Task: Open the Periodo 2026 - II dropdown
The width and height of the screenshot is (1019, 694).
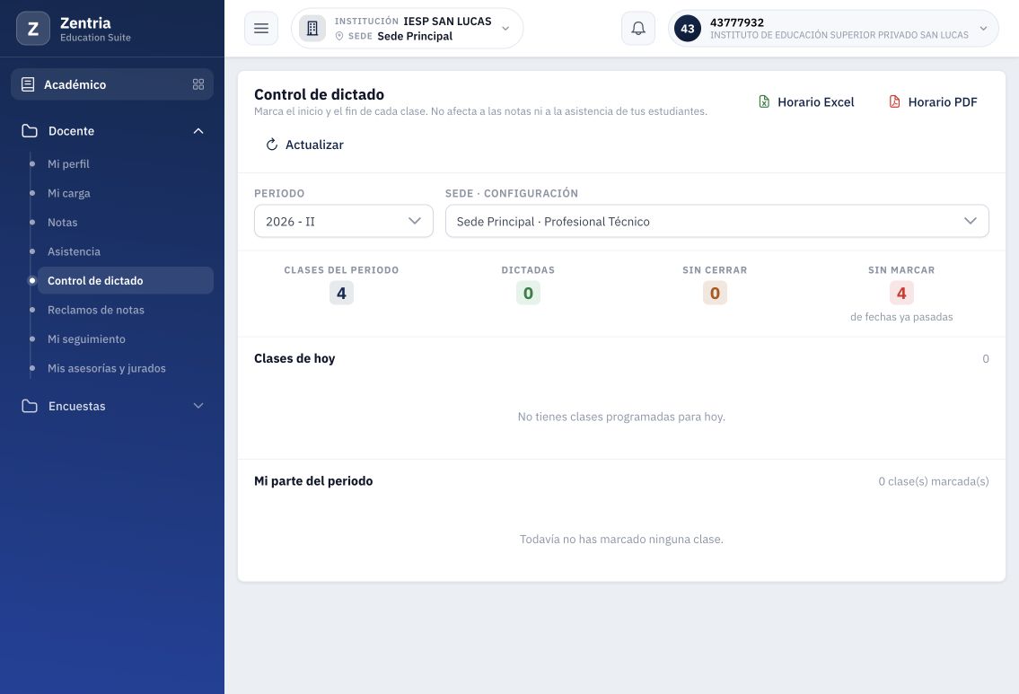Action: tap(344, 221)
